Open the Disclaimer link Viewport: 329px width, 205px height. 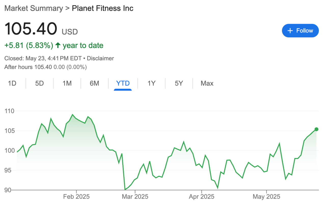point(100,58)
